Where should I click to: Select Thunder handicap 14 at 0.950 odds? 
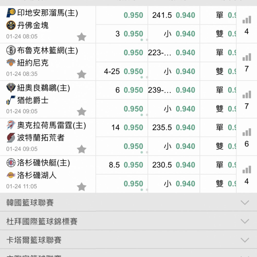click(x=133, y=127)
